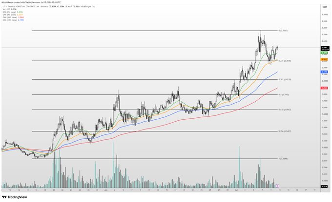
Task: Click the TradingView logo at bottom left
Action: [x=14, y=197]
